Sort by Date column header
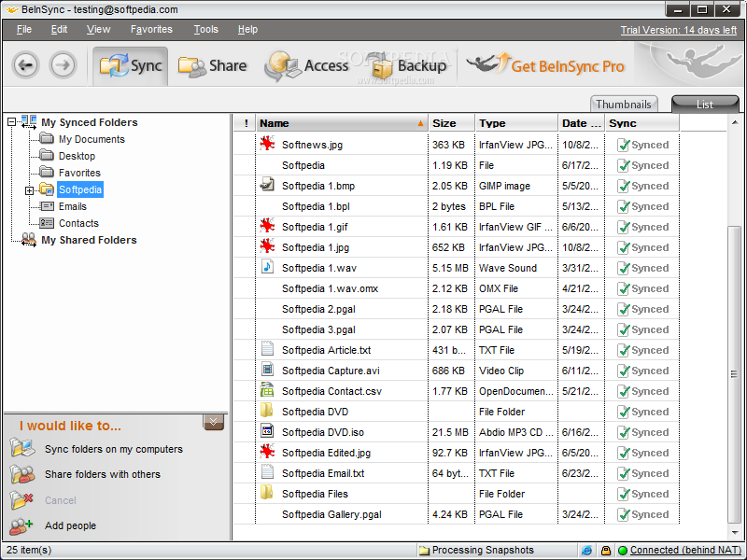Image resolution: width=747 pixels, height=560 pixels. click(581, 123)
